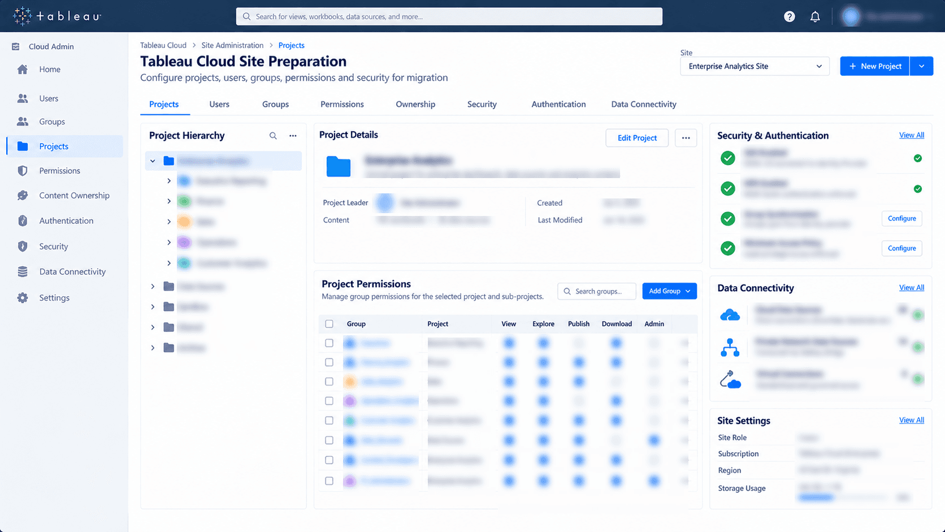Check the last group row checkbox
The image size is (945, 532).
pos(329,481)
